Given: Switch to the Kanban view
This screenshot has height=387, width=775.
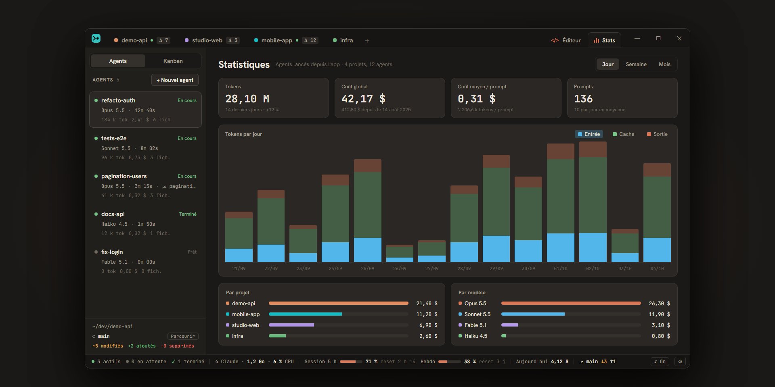Looking at the screenshot, I should tap(173, 61).
